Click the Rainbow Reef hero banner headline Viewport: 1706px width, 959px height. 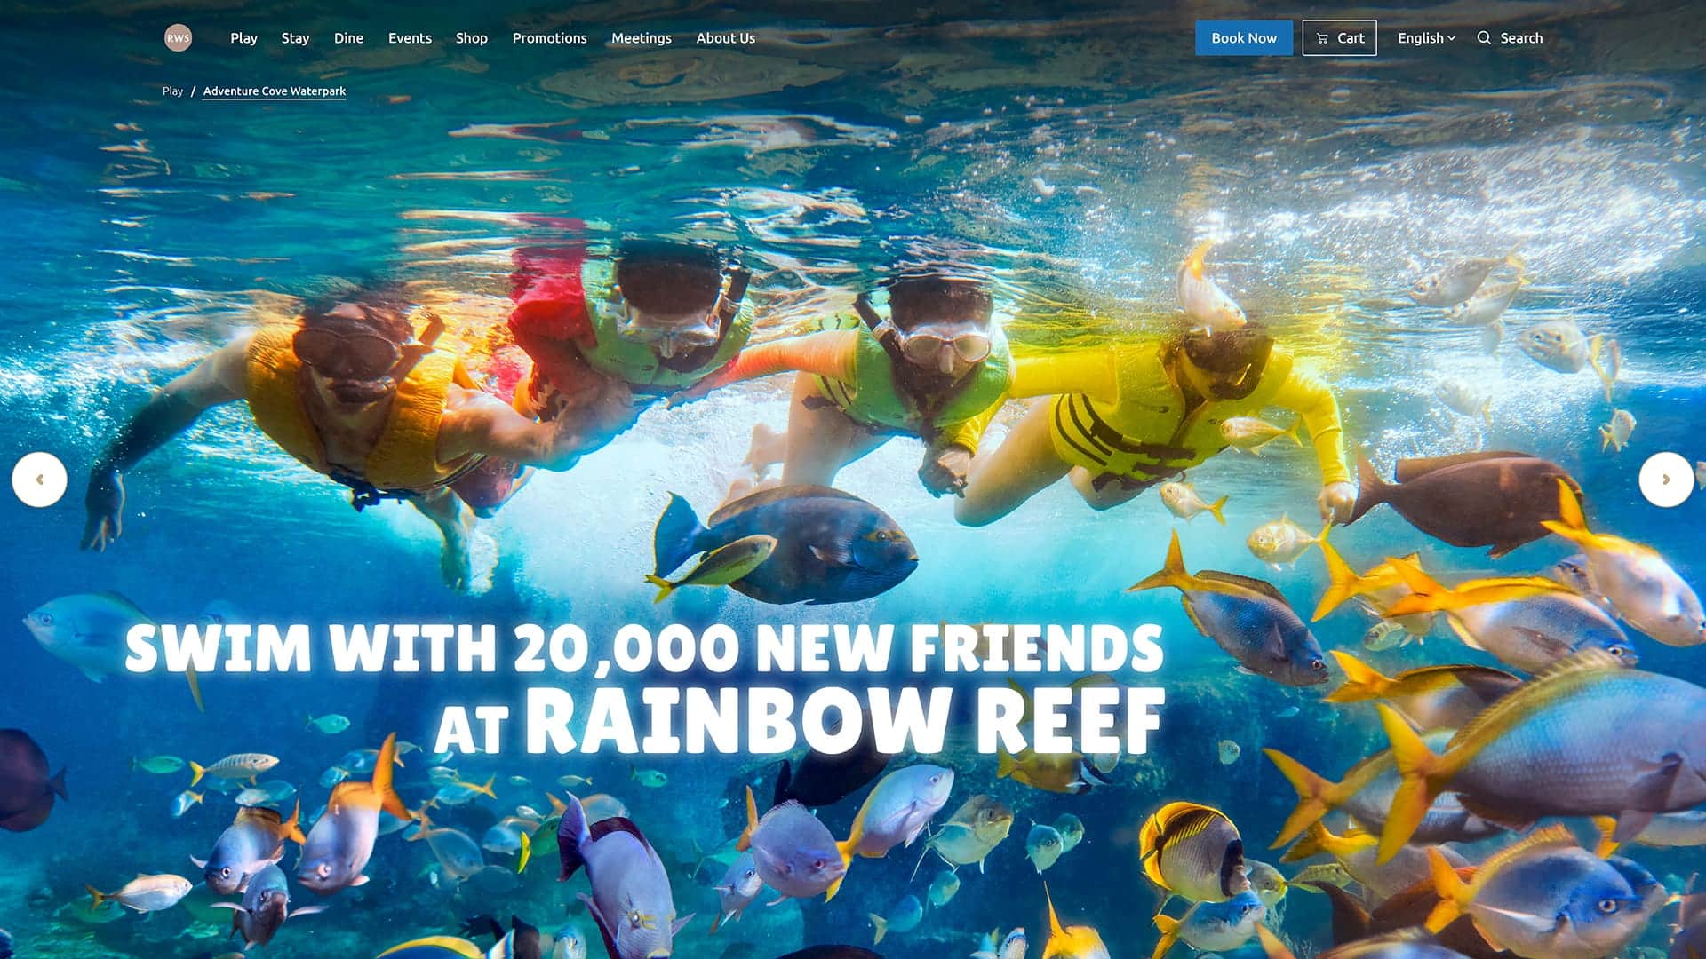pos(644,689)
